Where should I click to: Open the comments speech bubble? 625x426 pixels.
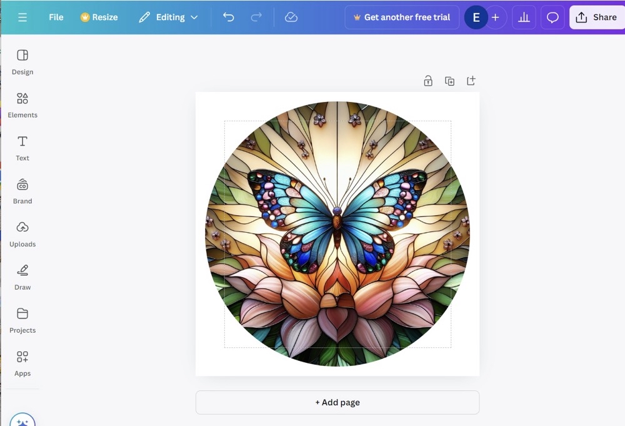pyautogui.click(x=552, y=17)
